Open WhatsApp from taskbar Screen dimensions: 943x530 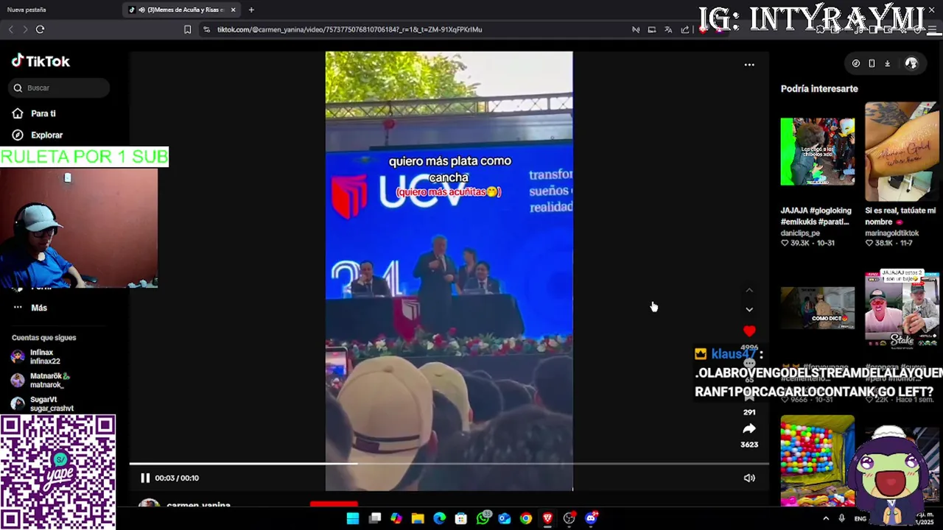[x=483, y=518]
